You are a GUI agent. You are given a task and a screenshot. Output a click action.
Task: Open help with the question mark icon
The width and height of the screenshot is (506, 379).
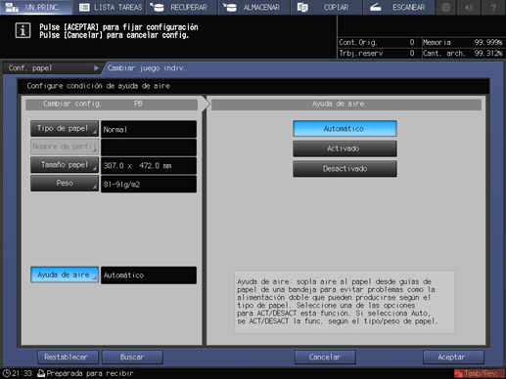[493, 7]
